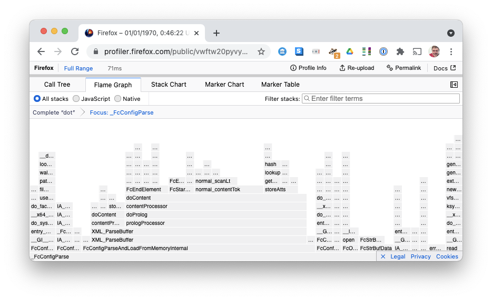The height and width of the screenshot is (300, 492).
Task: Open the user profile avatar
Action: click(x=434, y=51)
